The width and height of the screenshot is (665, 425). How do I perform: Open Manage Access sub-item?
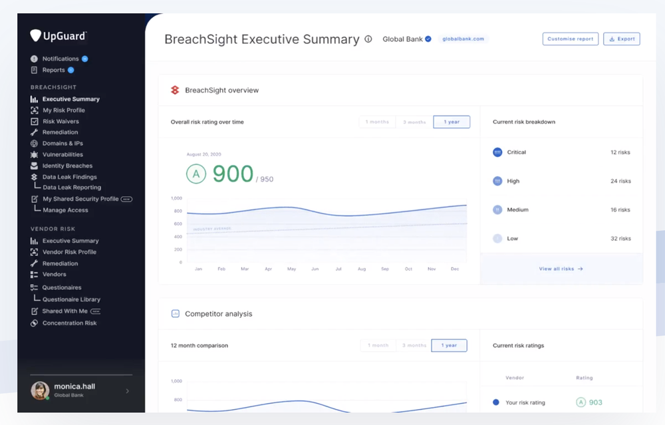[x=65, y=210]
